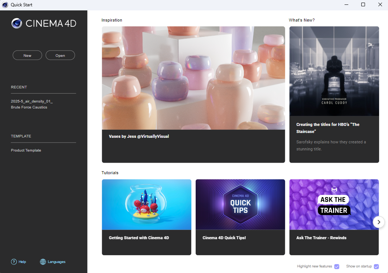The width and height of the screenshot is (388, 273).
Task: Disable the Show on startup checkbox
Action: tap(376, 267)
